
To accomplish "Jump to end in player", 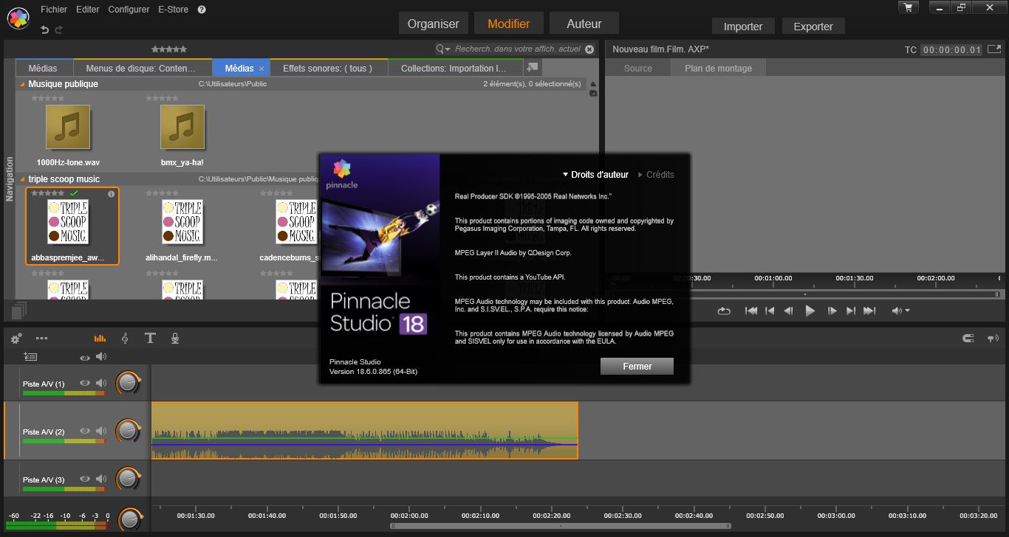I will click(869, 311).
